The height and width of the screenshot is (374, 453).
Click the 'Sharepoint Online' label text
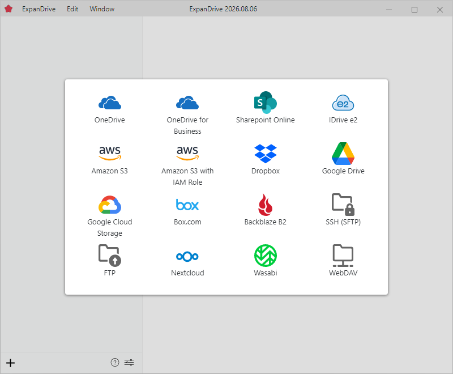(x=266, y=120)
